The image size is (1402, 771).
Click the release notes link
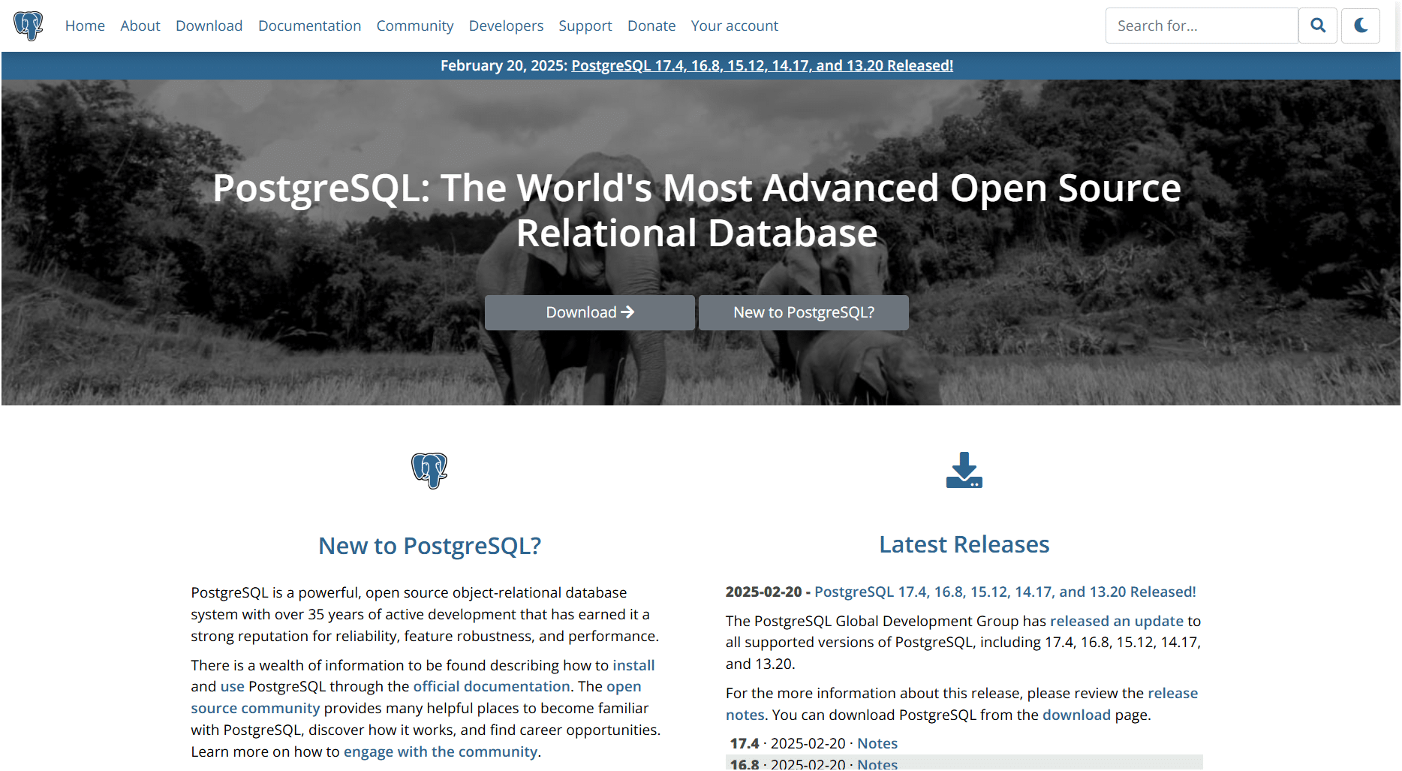[x=1173, y=693]
